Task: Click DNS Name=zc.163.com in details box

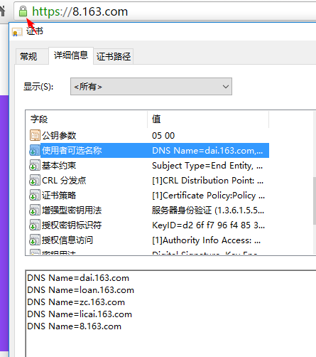Action: click(76, 302)
